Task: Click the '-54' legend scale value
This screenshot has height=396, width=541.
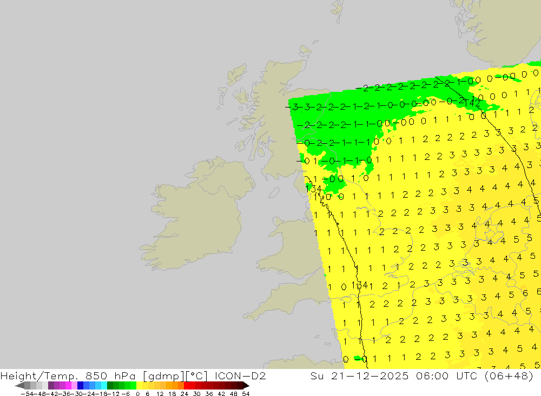Action: (27, 394)
